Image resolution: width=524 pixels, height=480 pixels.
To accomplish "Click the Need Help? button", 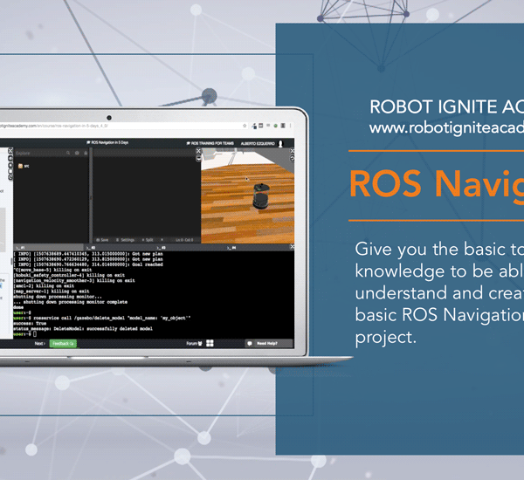I will (269, 343).
